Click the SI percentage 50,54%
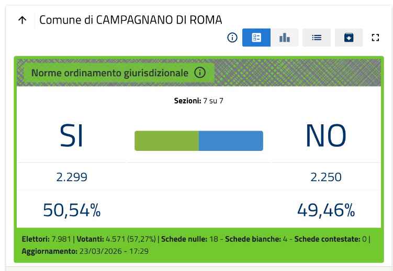393x271 pixels. click(72, 210)
